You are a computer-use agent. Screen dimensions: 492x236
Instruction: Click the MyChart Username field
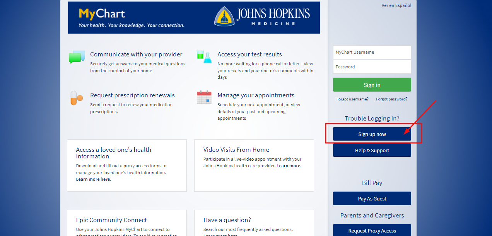click(372, 52)
